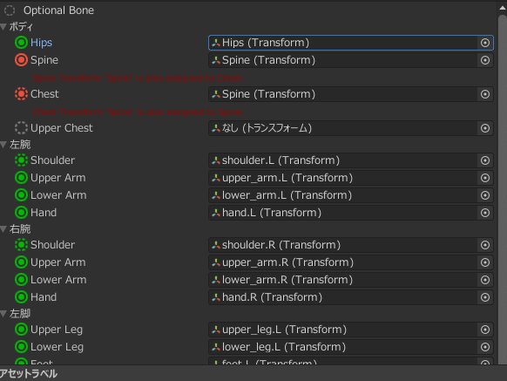Click the red dashed Chest indicator
507x381 pixels.
[x=21, y=94]
